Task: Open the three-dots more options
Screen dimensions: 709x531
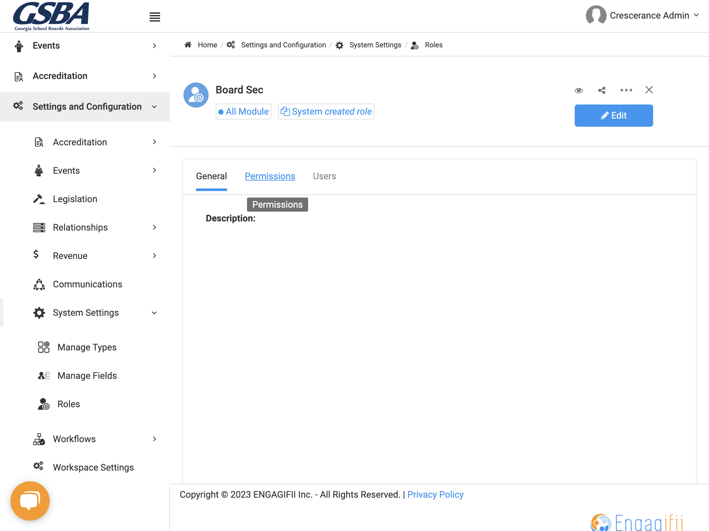Action: (x=626, y=90)
